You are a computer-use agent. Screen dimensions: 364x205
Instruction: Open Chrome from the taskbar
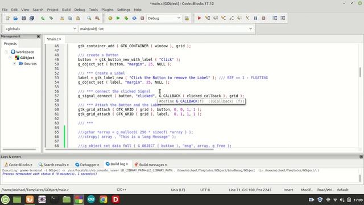(104, 199)
